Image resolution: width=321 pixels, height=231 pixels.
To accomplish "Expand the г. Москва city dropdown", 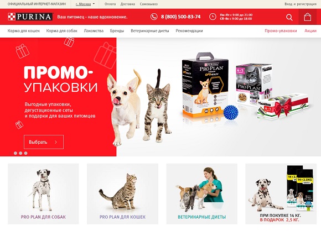I will point(85,4).
